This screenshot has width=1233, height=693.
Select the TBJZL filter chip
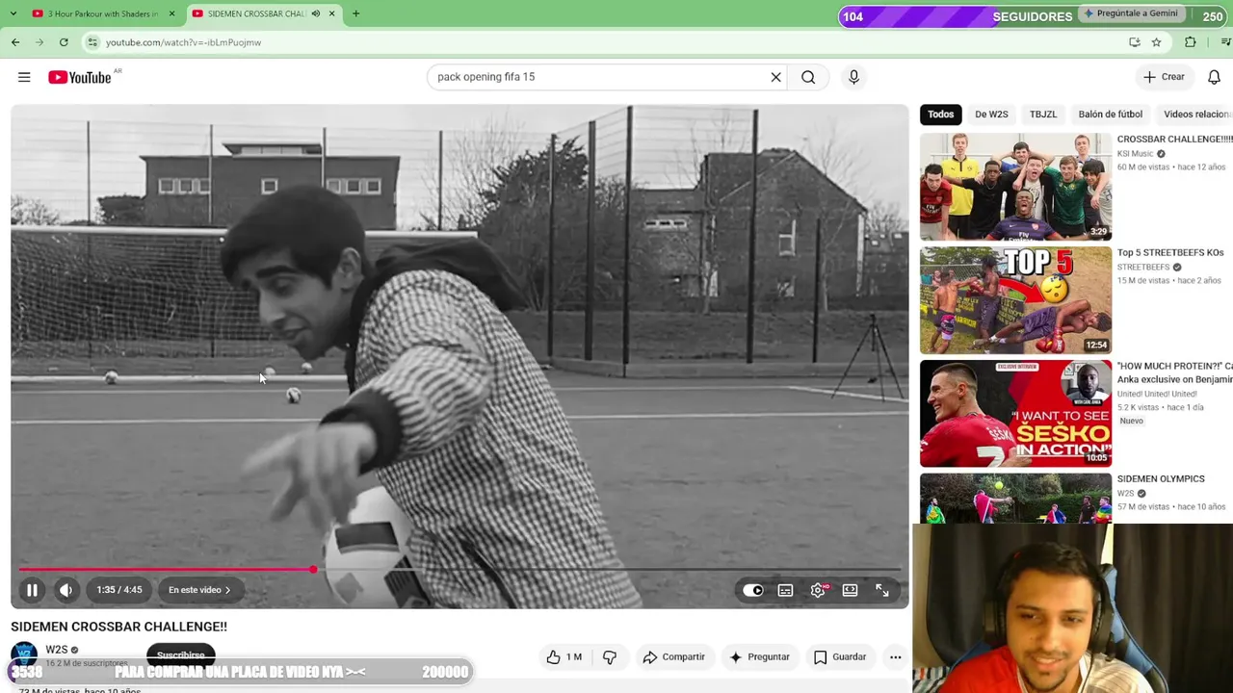coord(1043,115)
